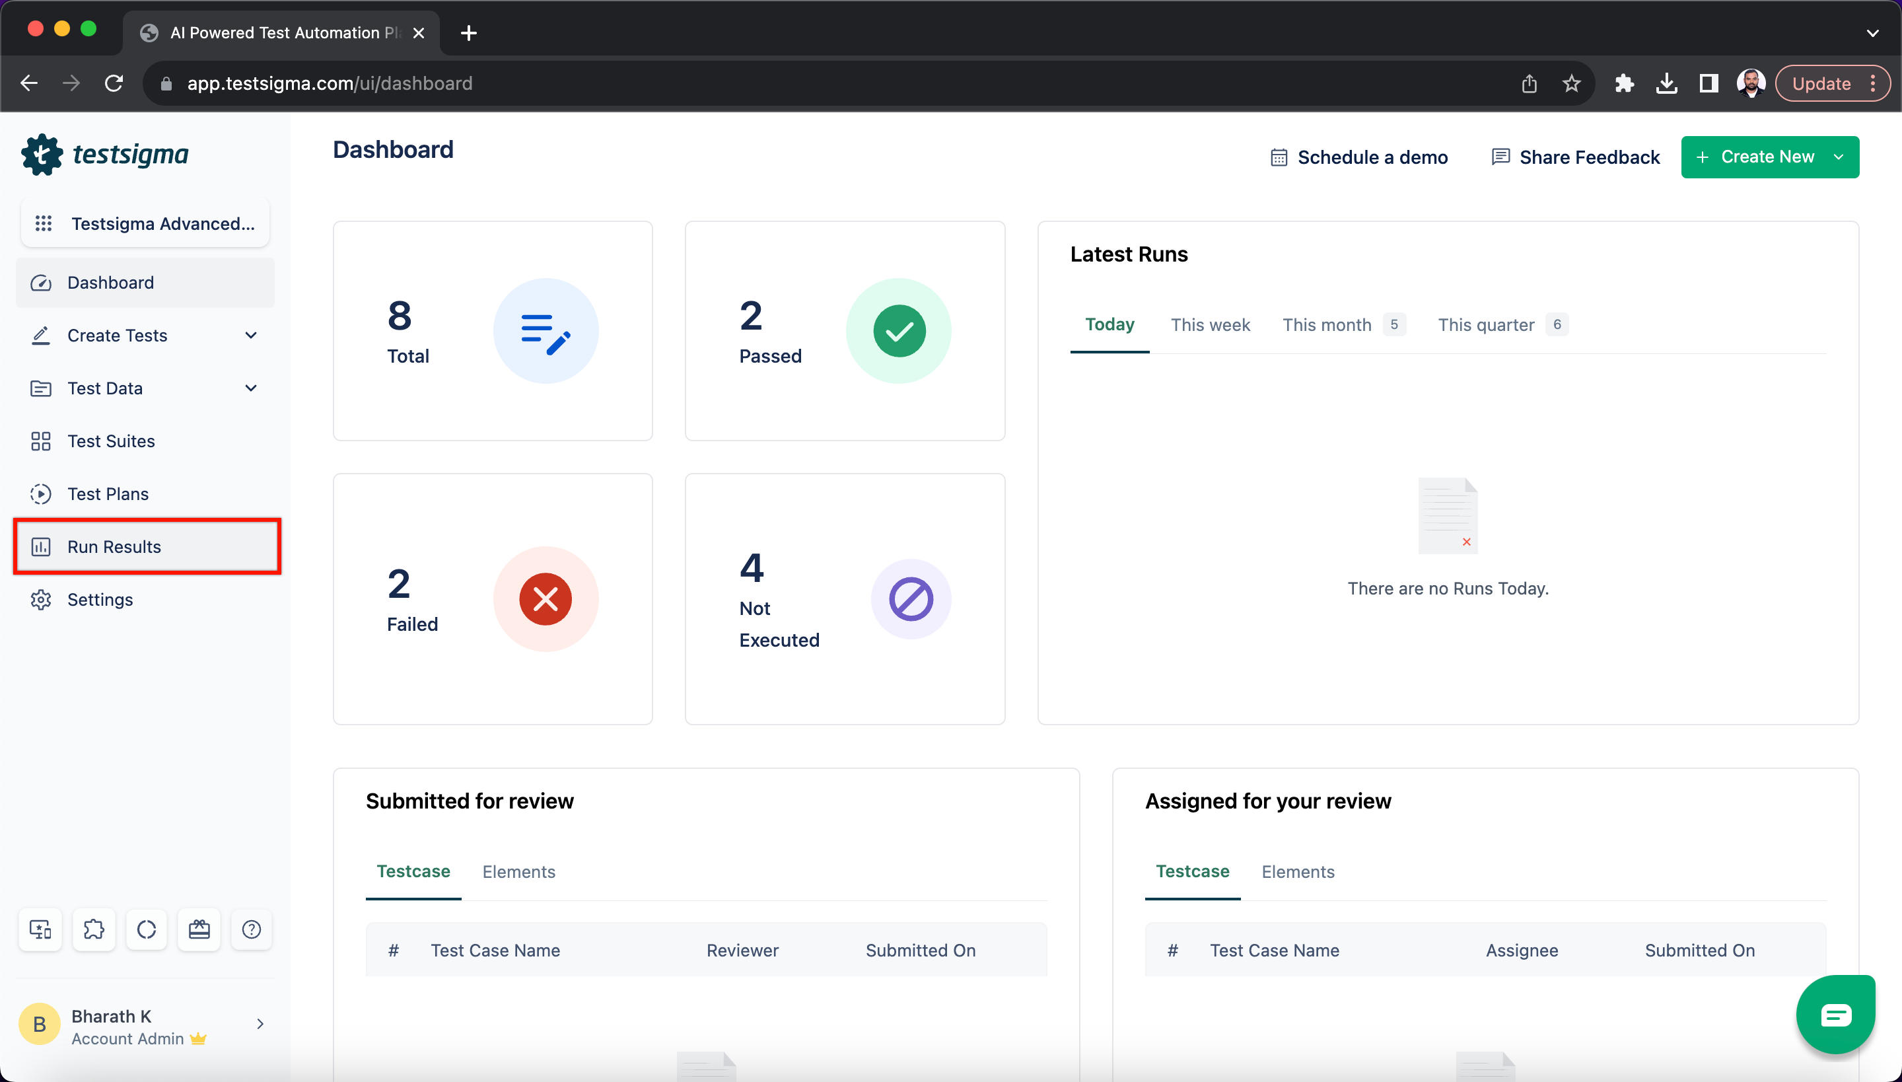Open Test Plans in the sidebar
This screenshot has width=1902, height=1082.
coord(145,493)
